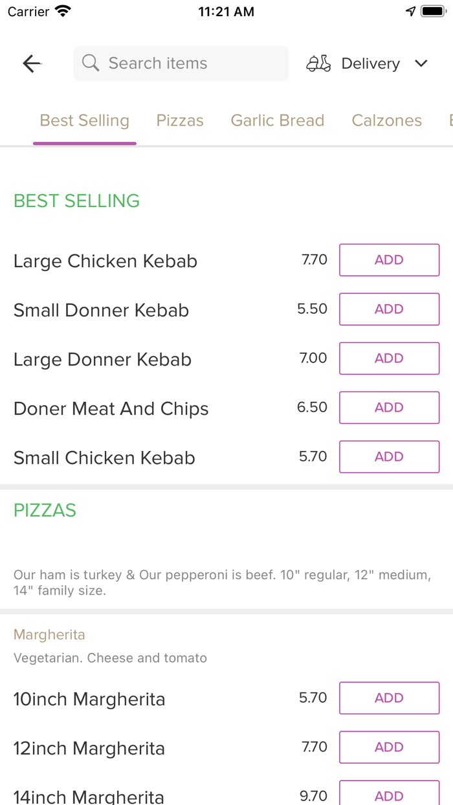Click the back arrow to leave the menu
453x805 pixels.
click(31, 63)
